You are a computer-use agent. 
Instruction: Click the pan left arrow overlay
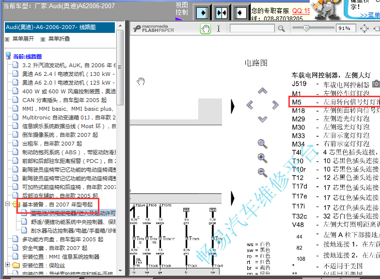point(250,105)
